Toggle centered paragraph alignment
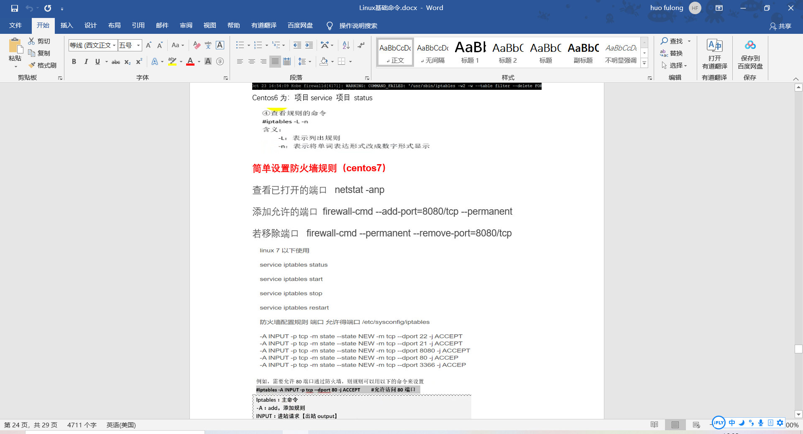 [x=251, y=61]
